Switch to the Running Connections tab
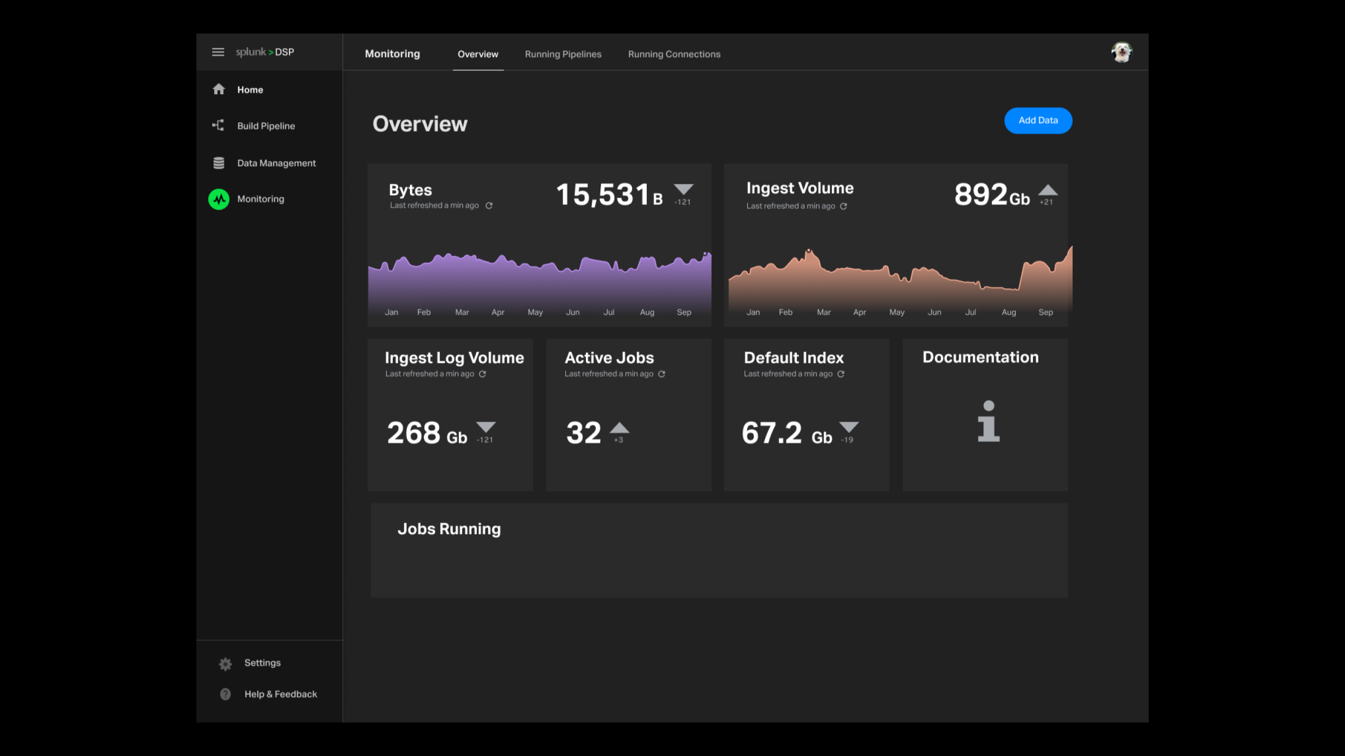Viewport: 1345px width, 756px height. click(x=674, y=54)
